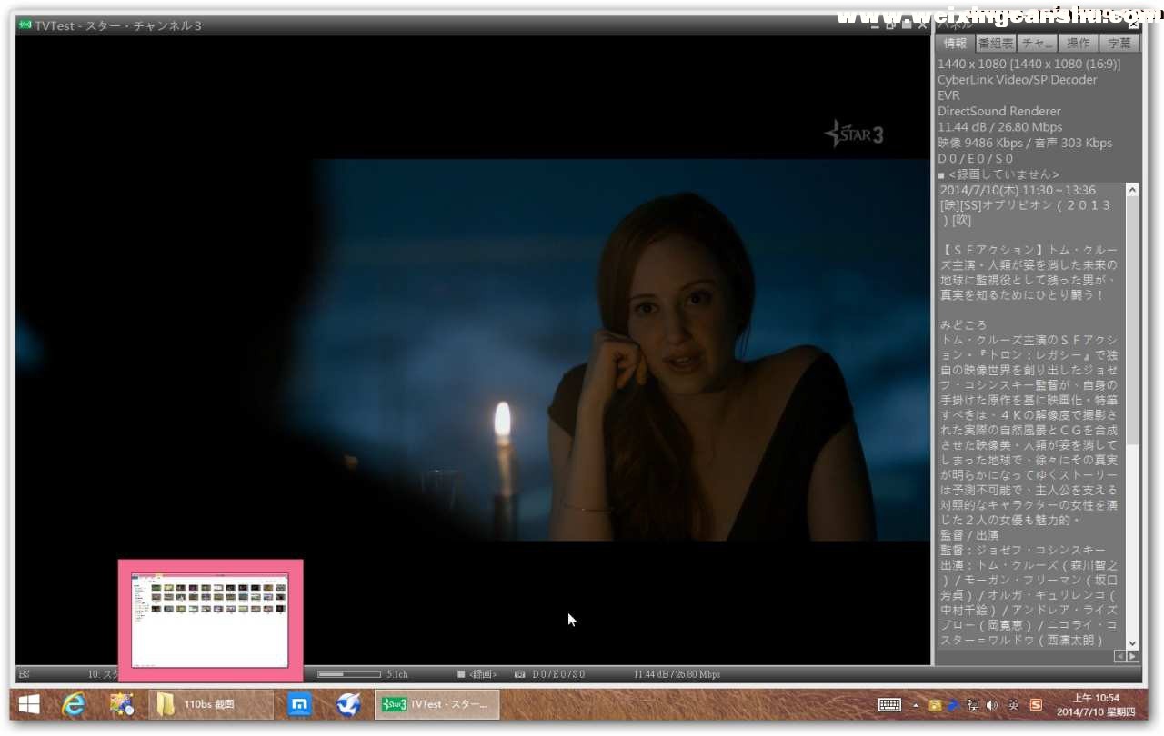Click the blue bird app taskbar icon
Image resolution: width=1164 pixels, height=736 pixels.
point(348,704)
